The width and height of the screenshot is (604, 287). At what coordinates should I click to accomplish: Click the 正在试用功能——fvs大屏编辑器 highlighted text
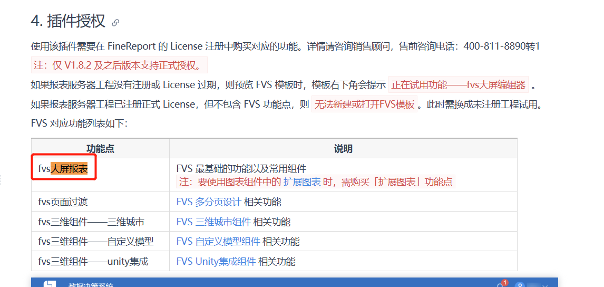tap(459, 85)
